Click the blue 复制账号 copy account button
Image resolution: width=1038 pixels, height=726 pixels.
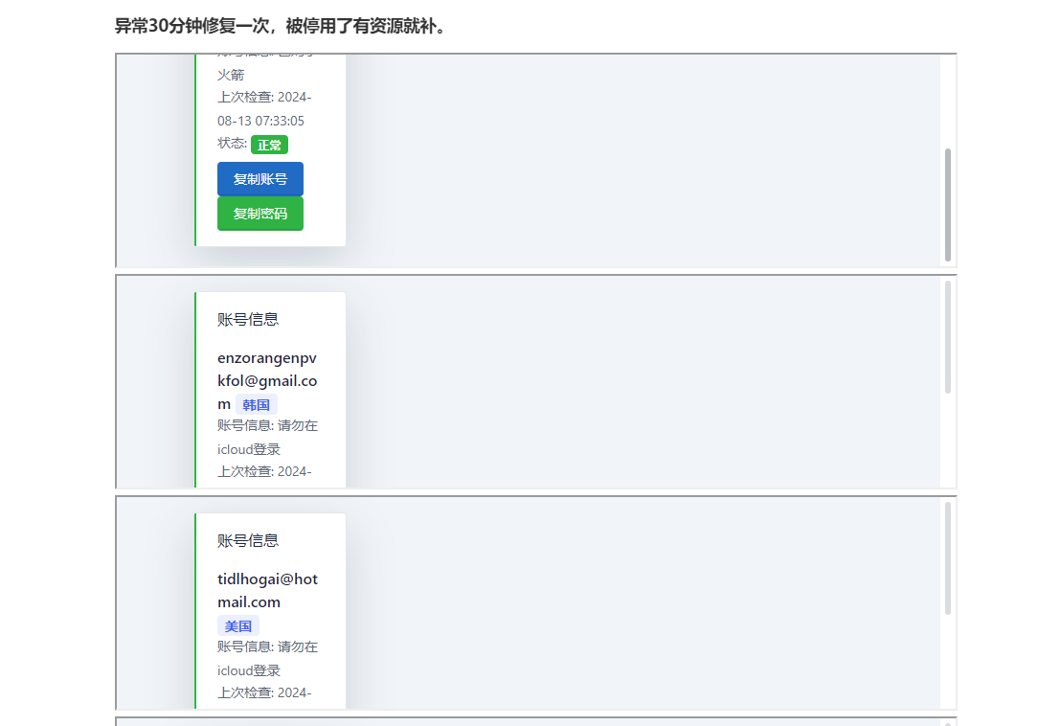[259, 179]
